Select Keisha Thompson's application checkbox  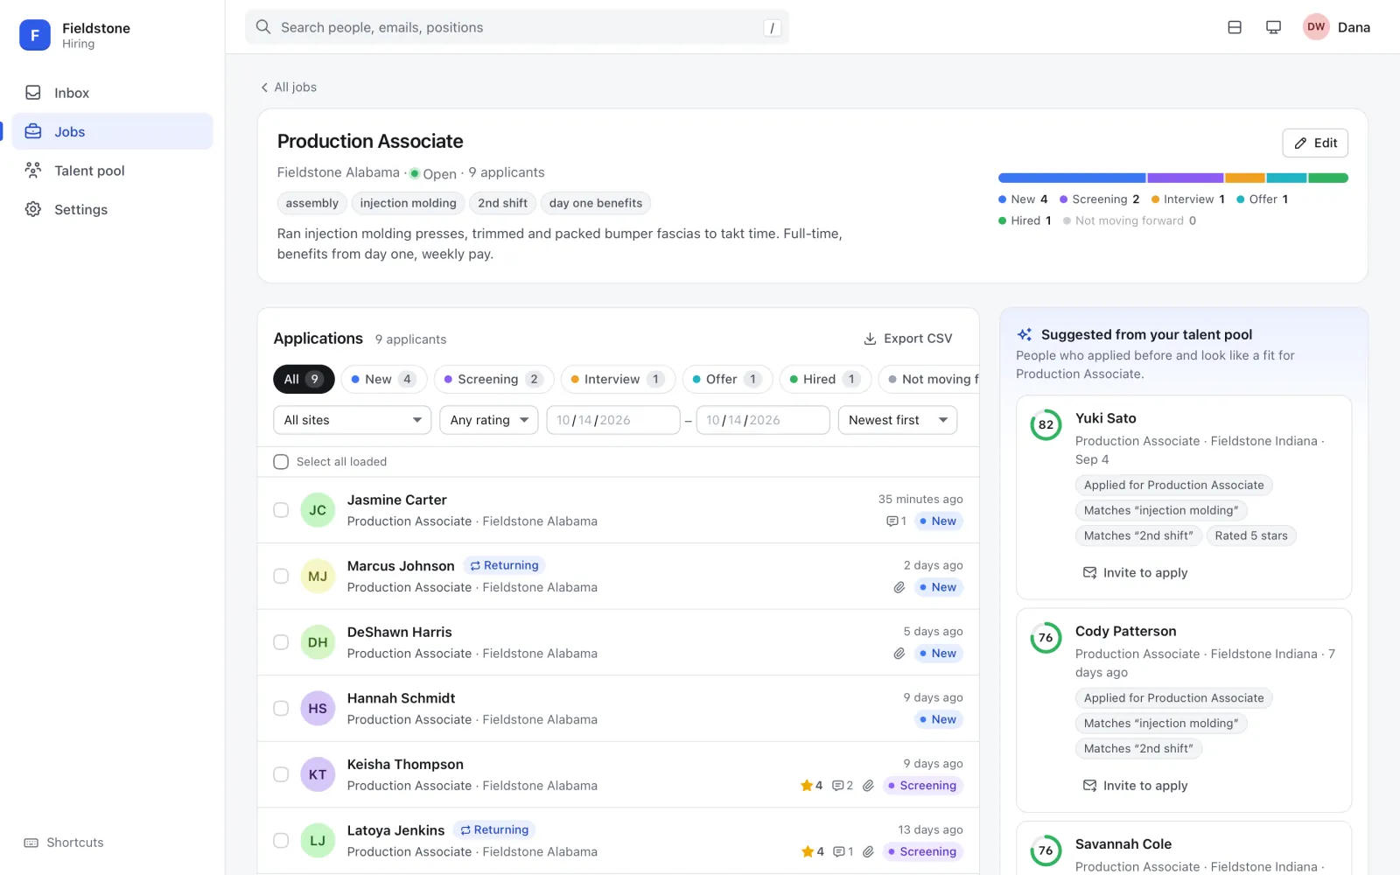pos(281,774)
